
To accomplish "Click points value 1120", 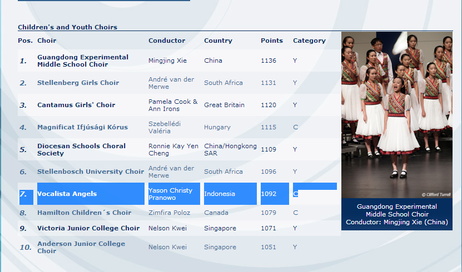I will (x=269, y=105).
